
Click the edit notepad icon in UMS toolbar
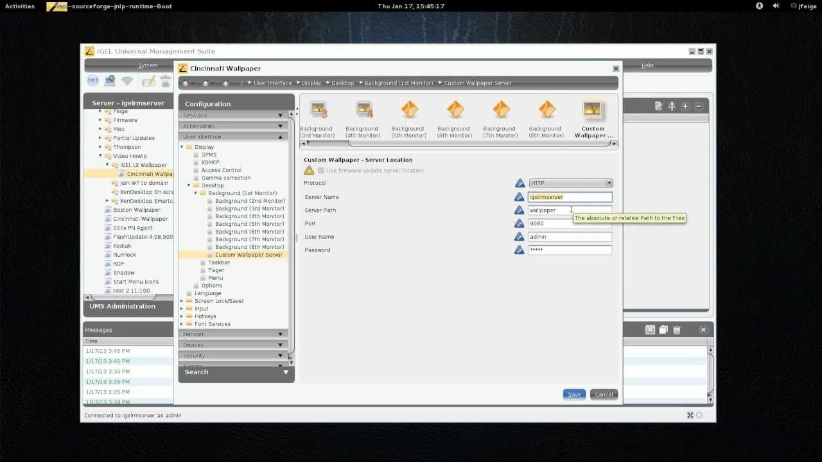click(148, 81)
